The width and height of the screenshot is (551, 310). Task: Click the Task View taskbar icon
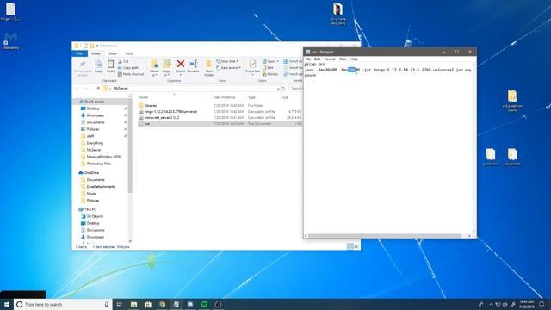(x=119, y=304)
